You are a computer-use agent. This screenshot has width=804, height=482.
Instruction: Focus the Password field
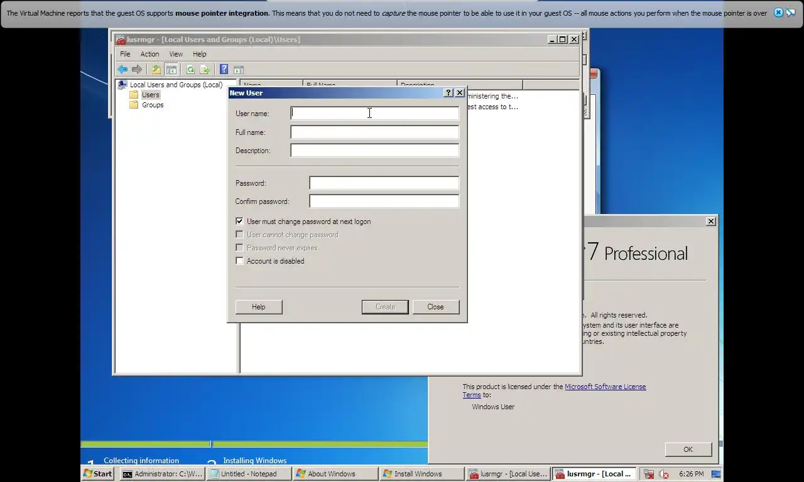tap(384, 183)
